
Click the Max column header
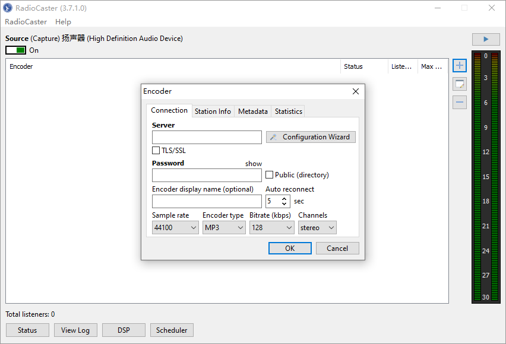432,66
